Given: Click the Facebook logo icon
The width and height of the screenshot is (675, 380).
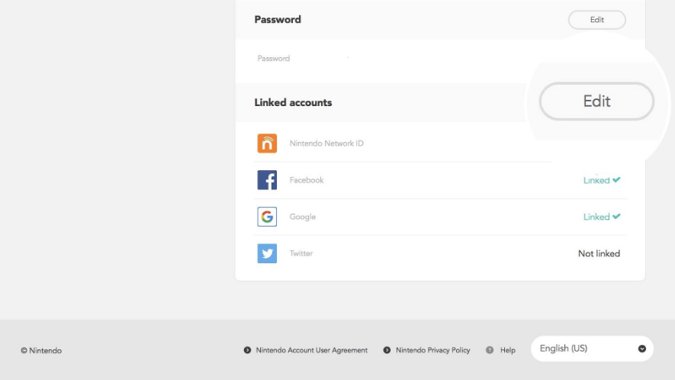Looking at the screenshot, I should click(x=267, y=180).
